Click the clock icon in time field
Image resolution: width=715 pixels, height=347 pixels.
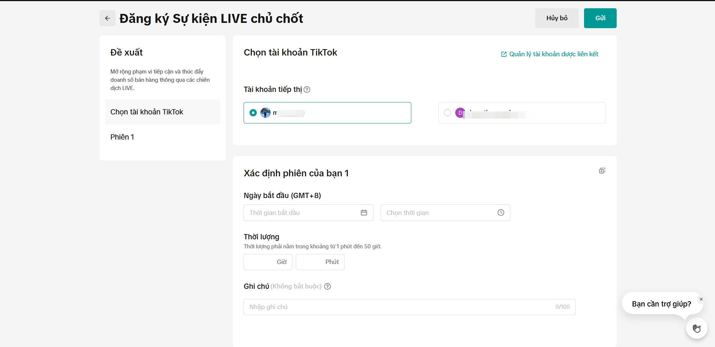pyautogui.click(x=501, y=213)
